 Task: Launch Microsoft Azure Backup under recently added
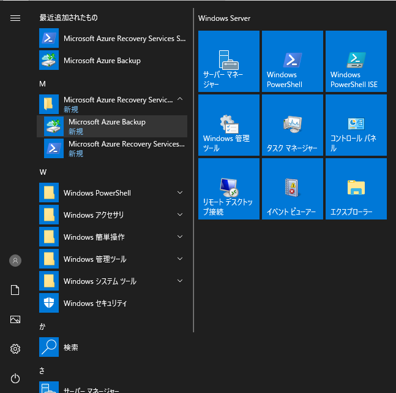(x=113, y=60)
